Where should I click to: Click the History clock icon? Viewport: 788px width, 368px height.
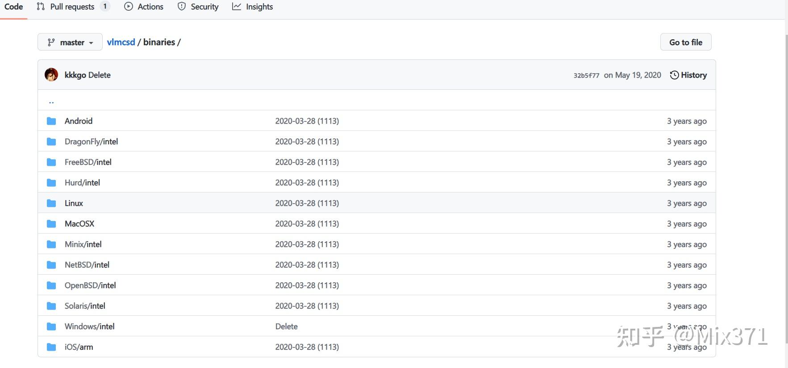[x=674, y=75]
